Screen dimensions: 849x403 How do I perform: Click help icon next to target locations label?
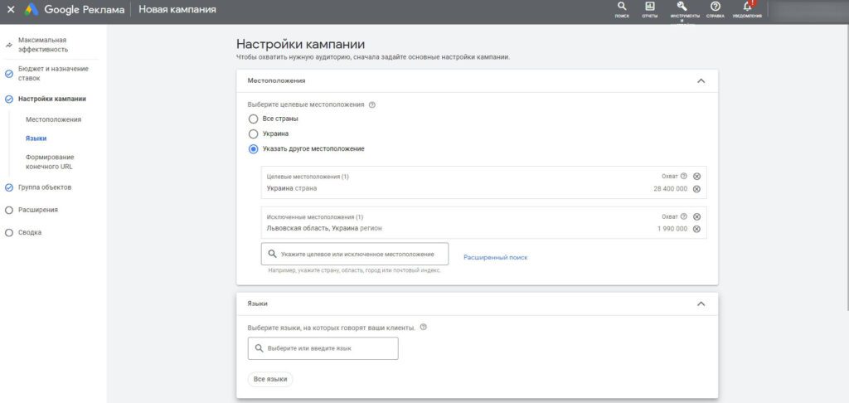(x=372, y=105)
